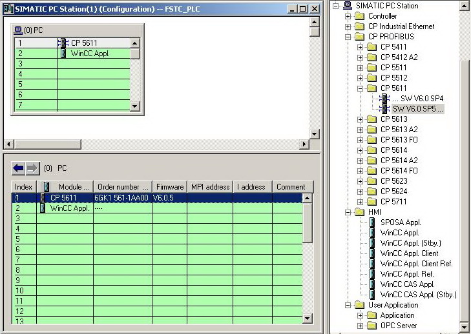Click the I address column header
Viewport: 471px width, 334px height.
253,187
